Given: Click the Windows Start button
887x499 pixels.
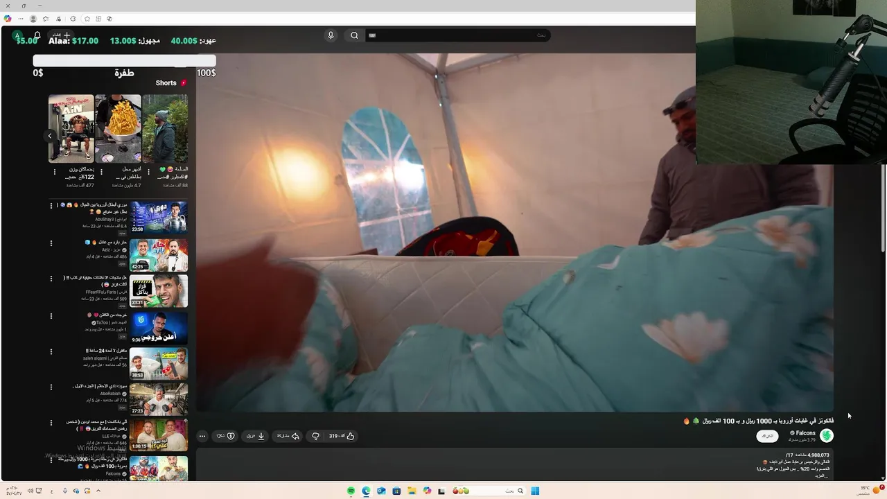Looking at the screenshot, I should [535, 491].
